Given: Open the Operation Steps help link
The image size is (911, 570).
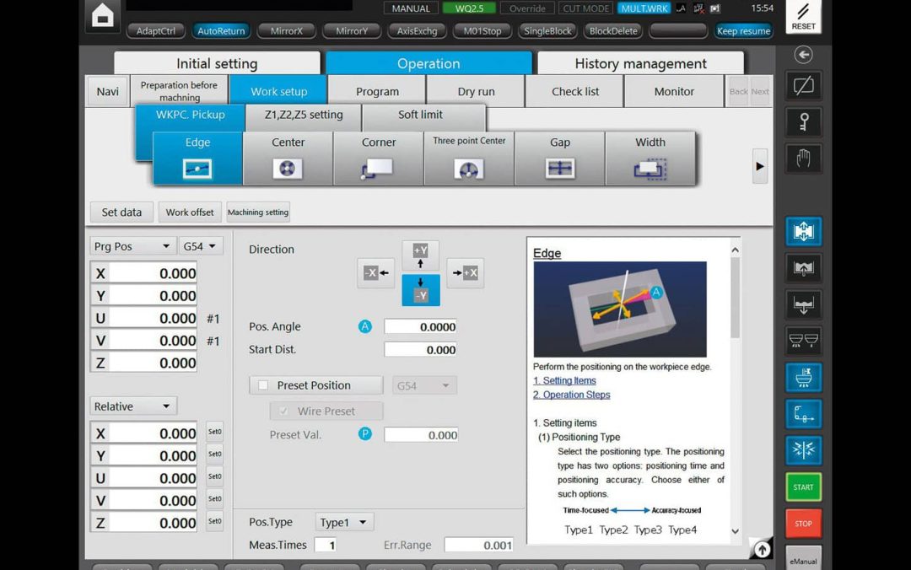Looking at the screenshot, I should point(572,395).
